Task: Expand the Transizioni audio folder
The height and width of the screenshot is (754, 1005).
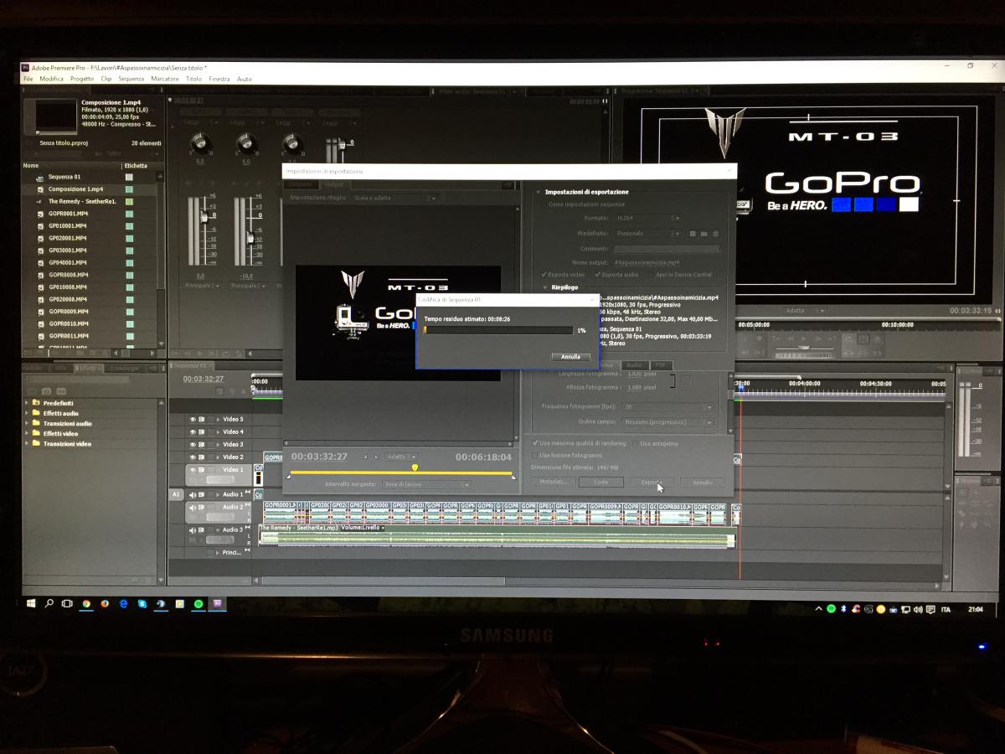Action: click(27, 423)
